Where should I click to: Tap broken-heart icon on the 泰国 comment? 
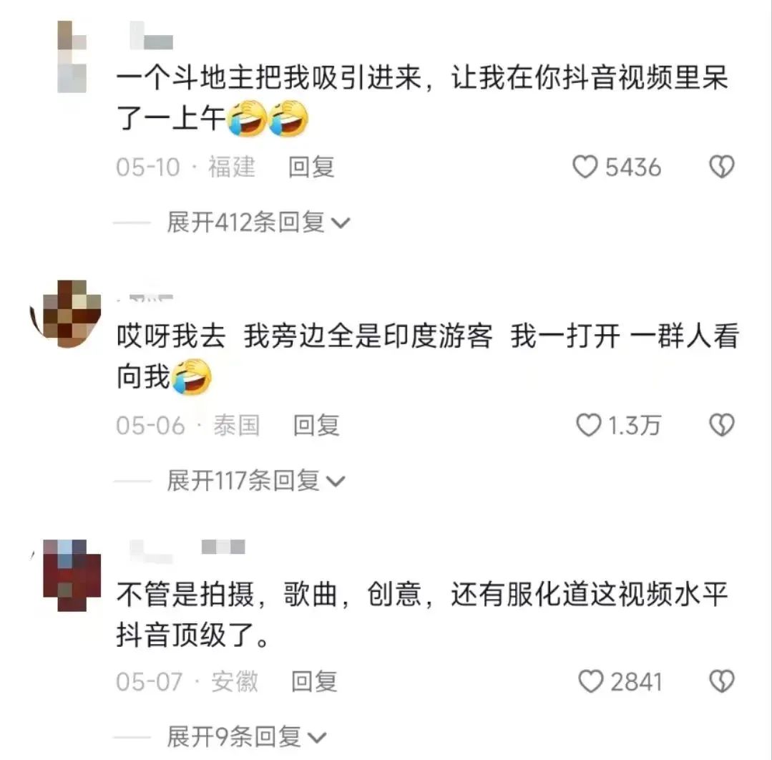pos(722,425)
